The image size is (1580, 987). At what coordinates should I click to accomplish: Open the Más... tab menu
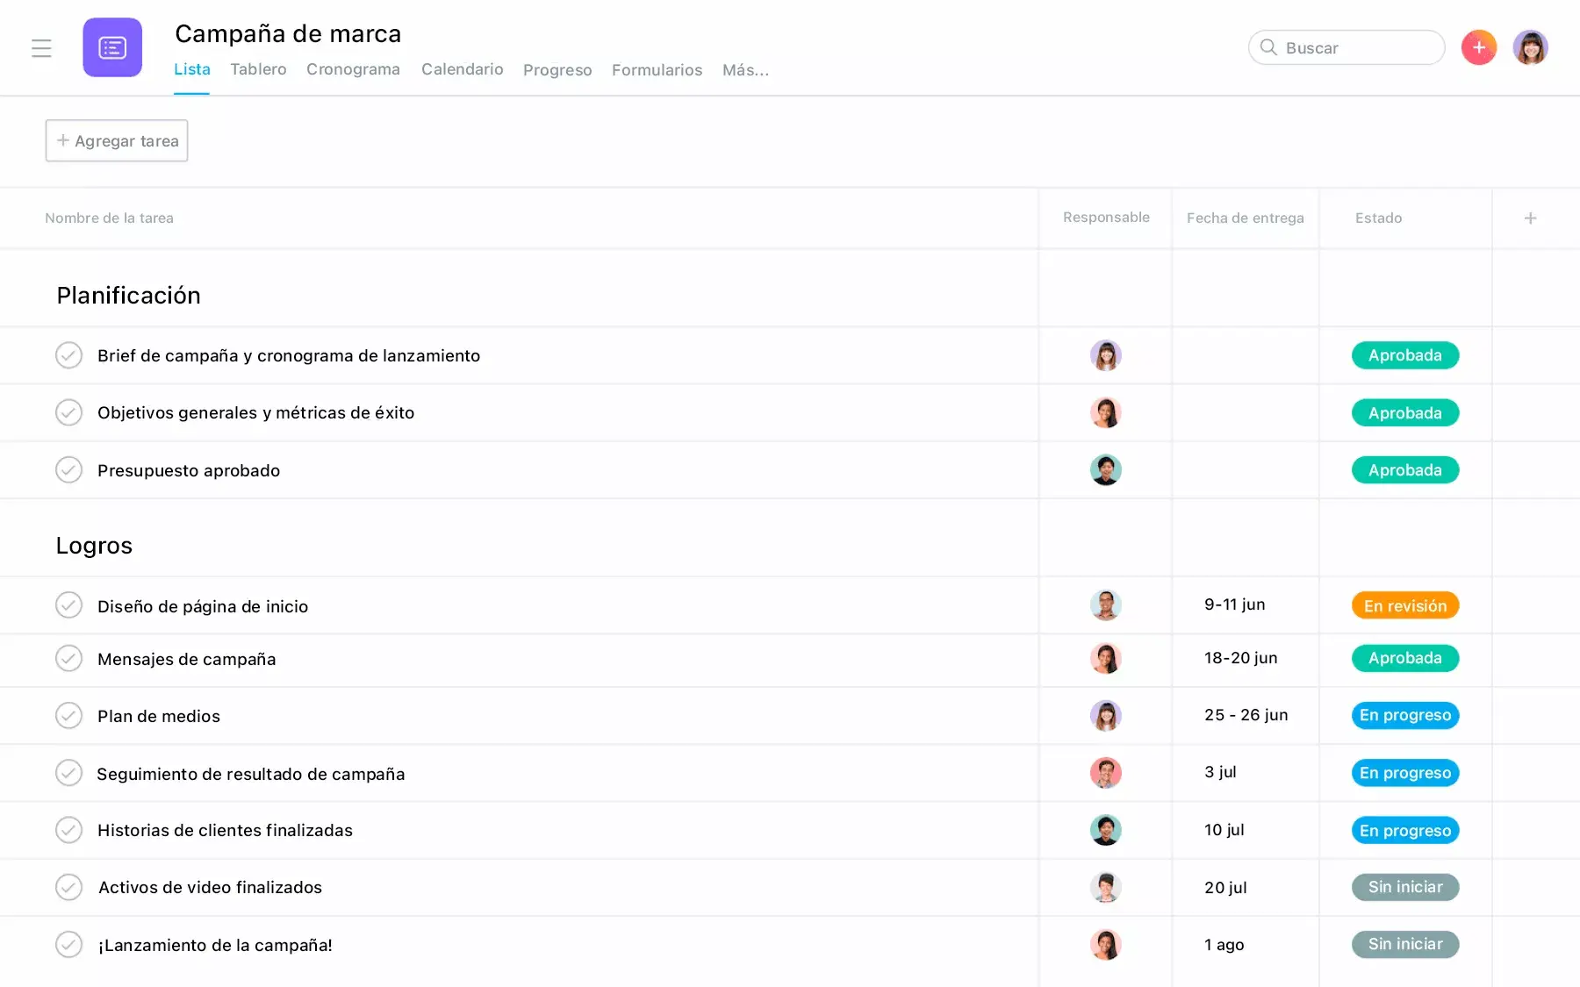click(x=745, y=70)
